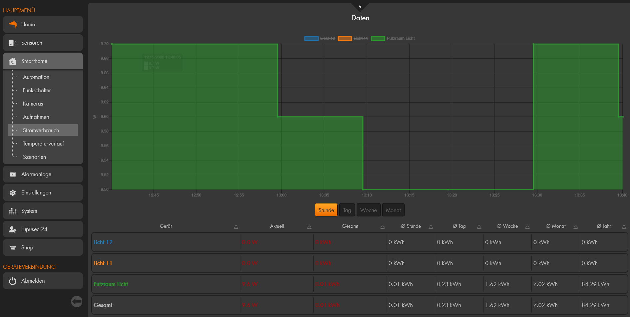This screenshot has width=630, height=317.
Task: Click Licht 11 device name in table
Action: point(103,263)
